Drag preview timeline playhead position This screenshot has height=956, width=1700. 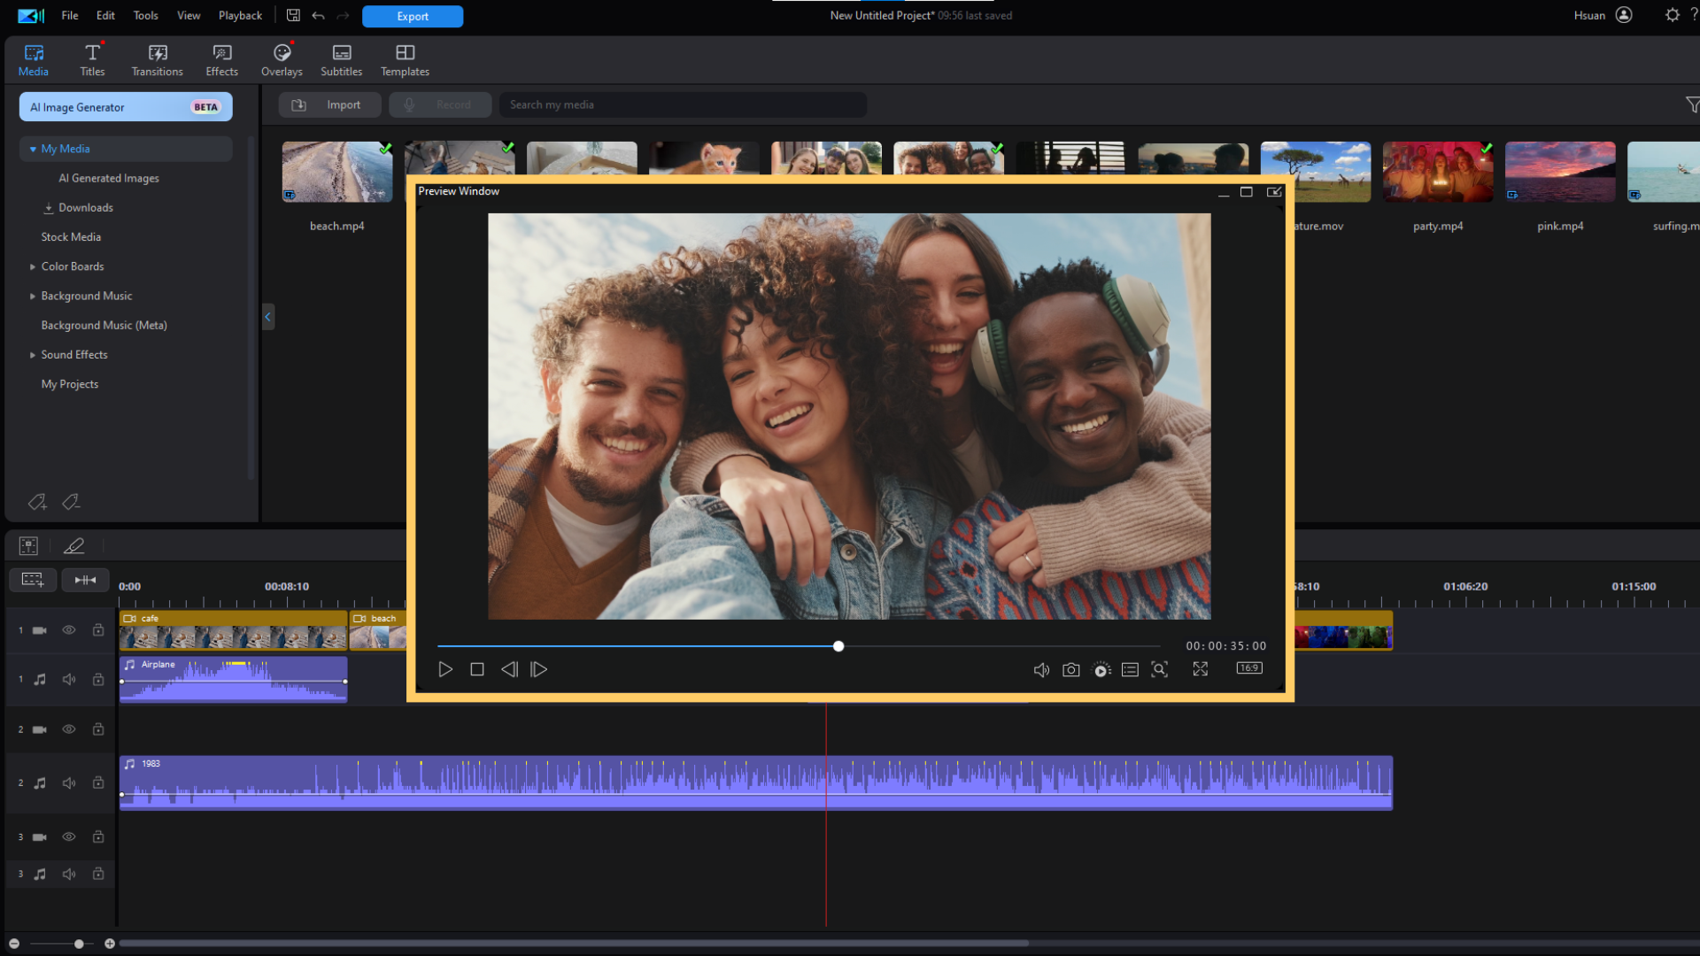pos(838,645)
